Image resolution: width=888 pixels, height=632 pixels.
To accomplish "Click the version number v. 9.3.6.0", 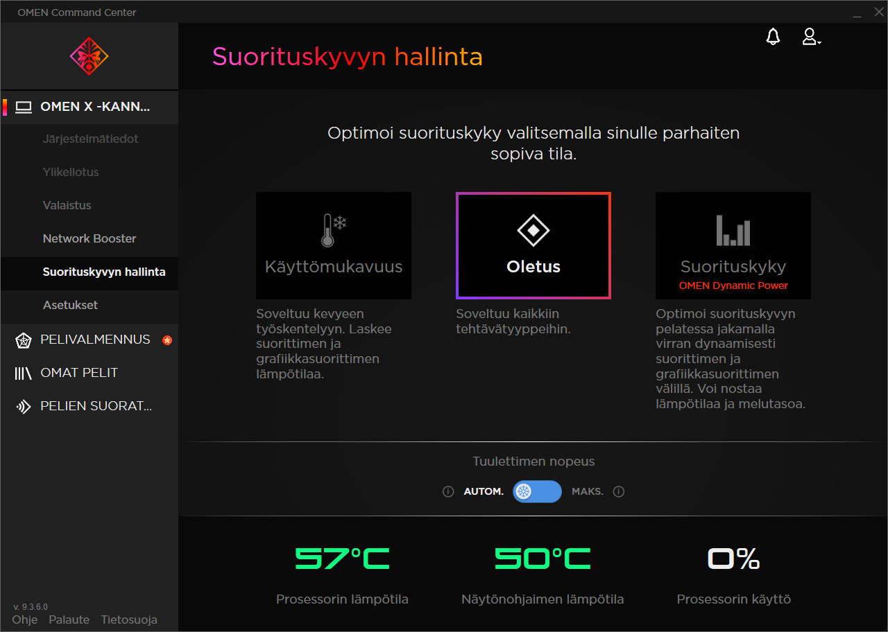I will coord(31,606).
